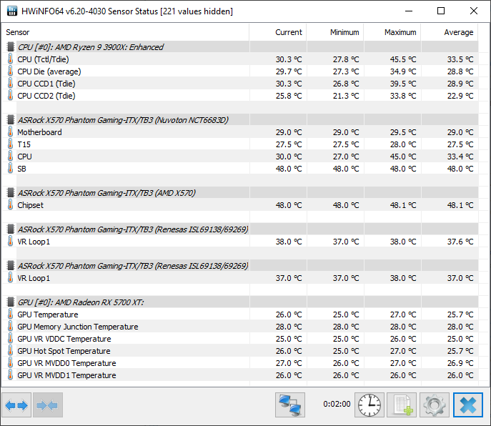Screen dimensions: 491x426
Task: Click thermometer icon for CPU Die (average)
Action: pyautogui.click(x=10, y=71)
